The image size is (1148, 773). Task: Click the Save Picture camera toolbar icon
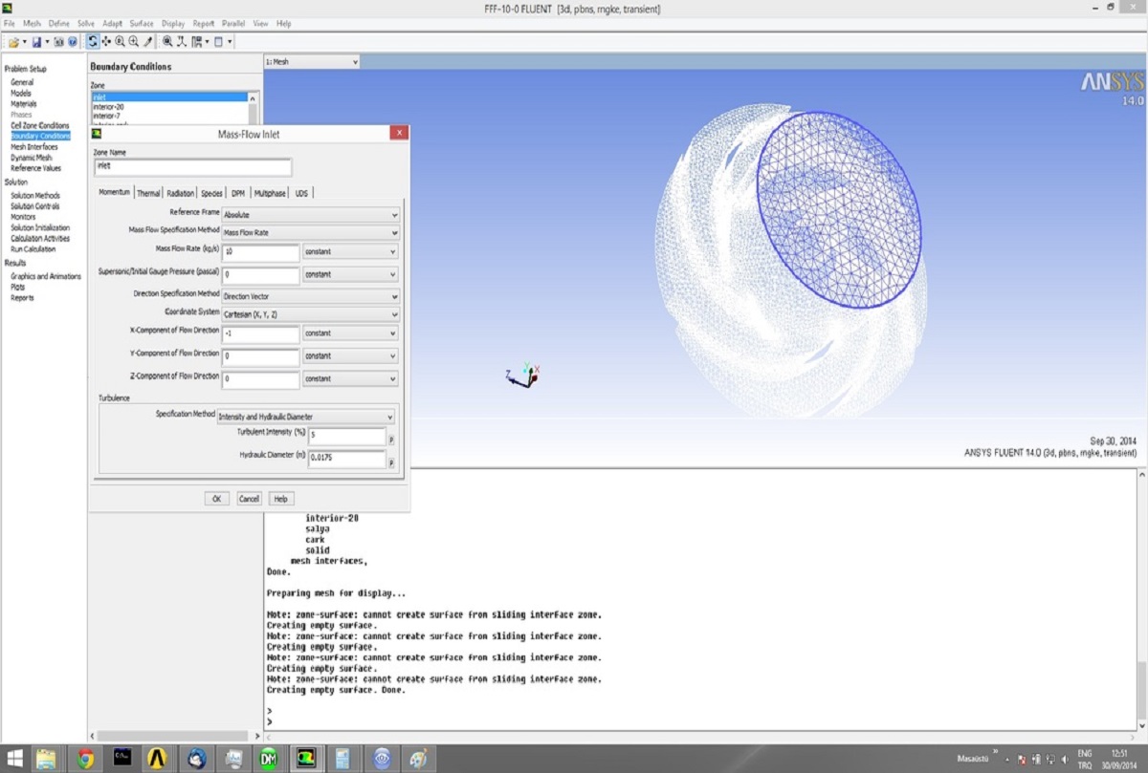coord(59,42)
